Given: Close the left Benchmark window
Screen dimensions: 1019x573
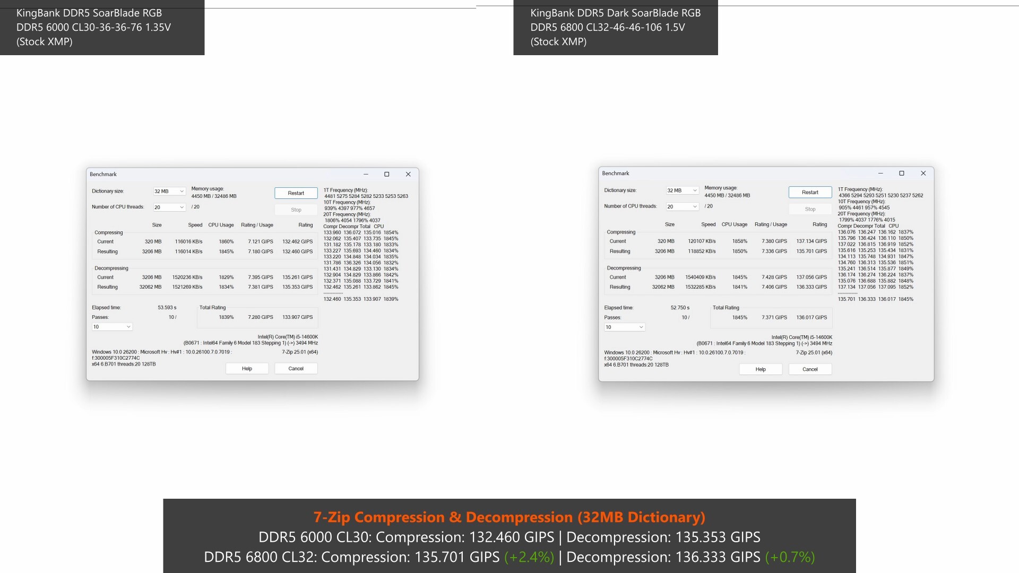Looking at the screenshot, I should (408, 174).
